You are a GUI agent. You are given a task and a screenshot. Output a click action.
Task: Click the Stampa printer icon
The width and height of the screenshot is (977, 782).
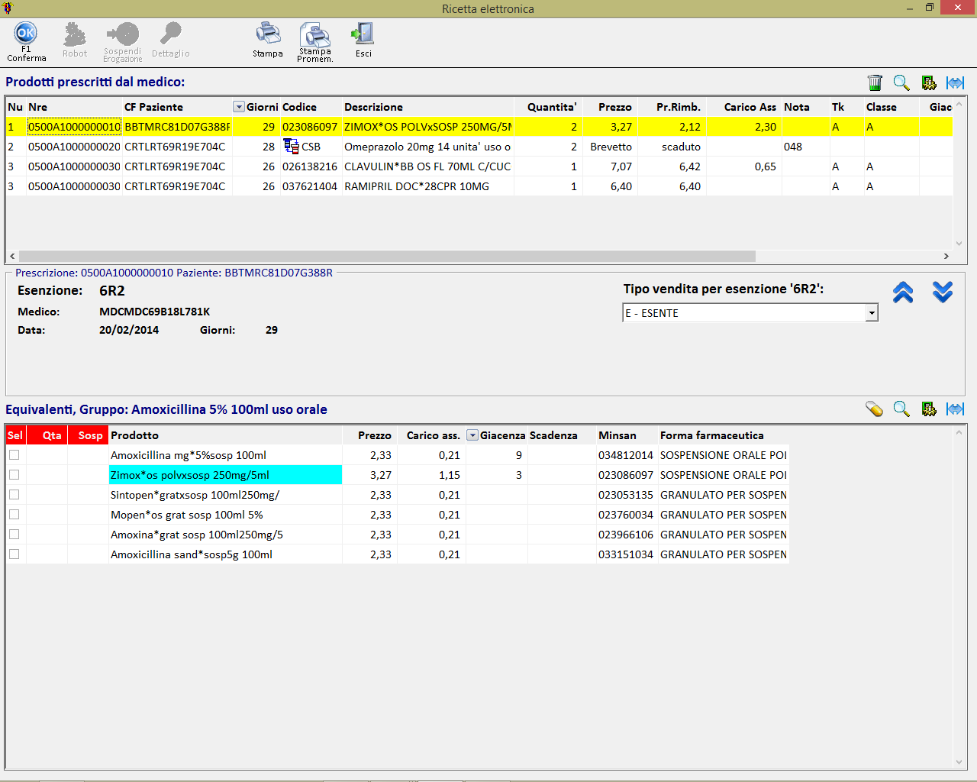[x=268, y=34]
